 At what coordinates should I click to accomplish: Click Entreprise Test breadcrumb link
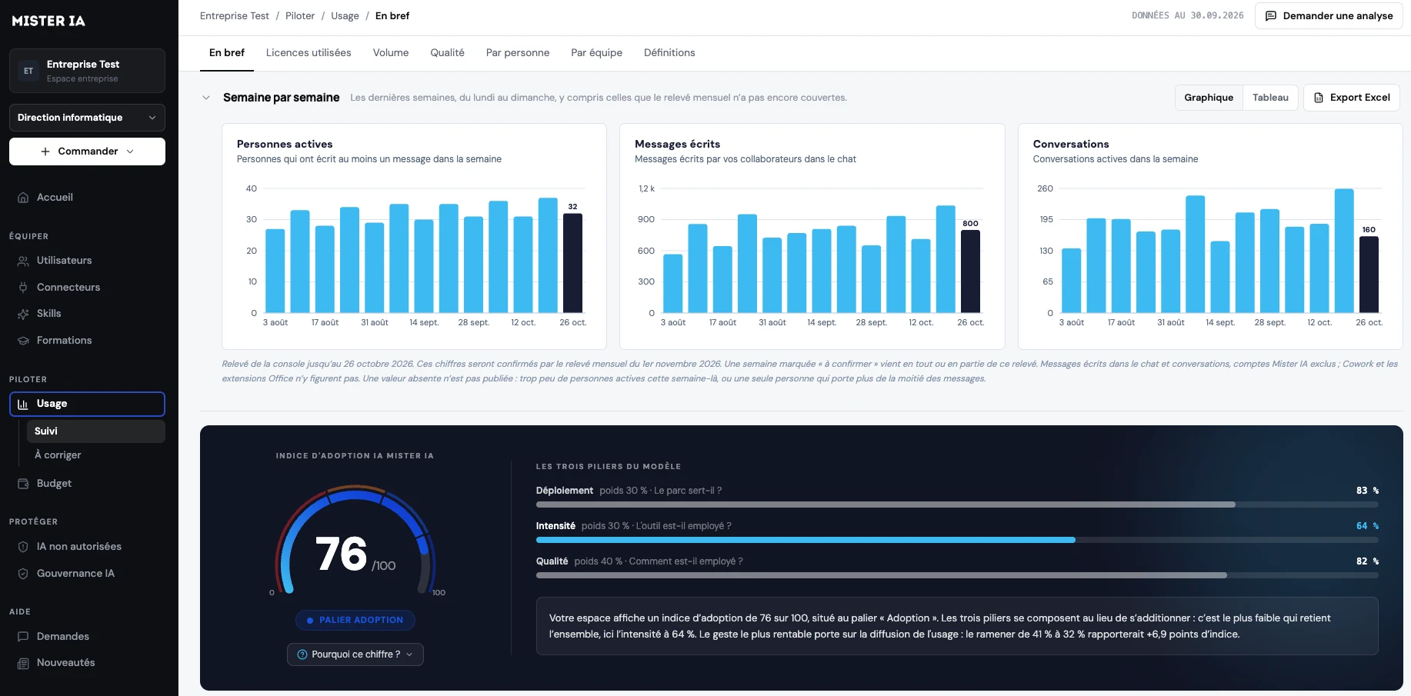(x=235, y=16)
